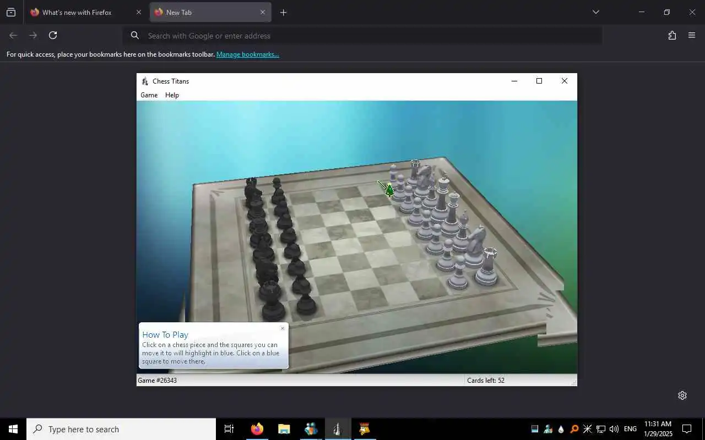
Task: Open Firefox from the taskbar
Action: 257,429
